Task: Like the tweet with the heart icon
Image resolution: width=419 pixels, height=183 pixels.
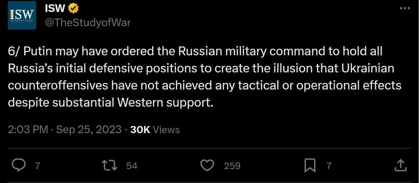Action: pos(207,166)
